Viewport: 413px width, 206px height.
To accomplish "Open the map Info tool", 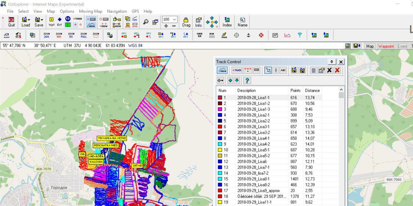I will click(198, 22).
